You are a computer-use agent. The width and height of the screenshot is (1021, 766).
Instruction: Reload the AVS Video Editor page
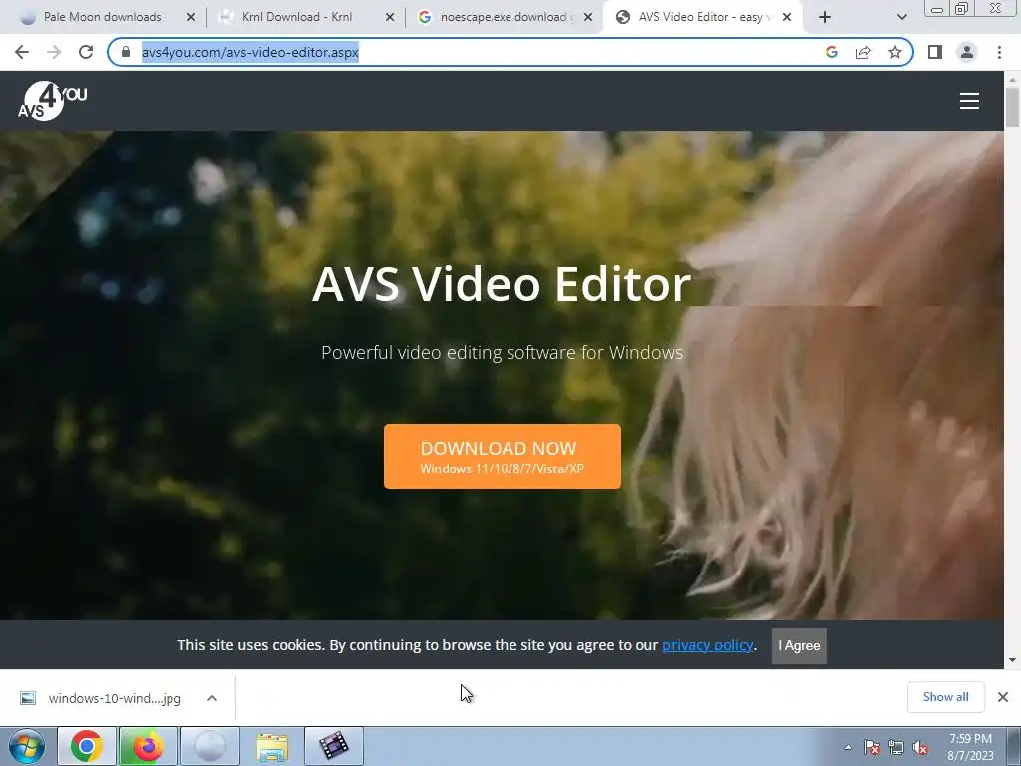(86, 52)
